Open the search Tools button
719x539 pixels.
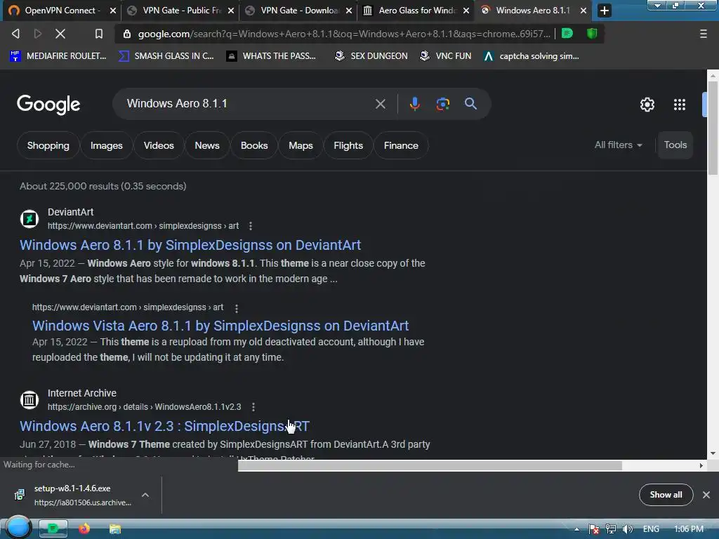(x=675, y=145)
